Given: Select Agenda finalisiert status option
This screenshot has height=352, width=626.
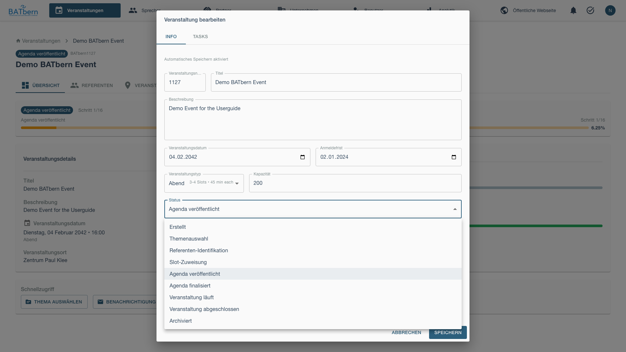Looking at the screenshot, I should (313, 286).
